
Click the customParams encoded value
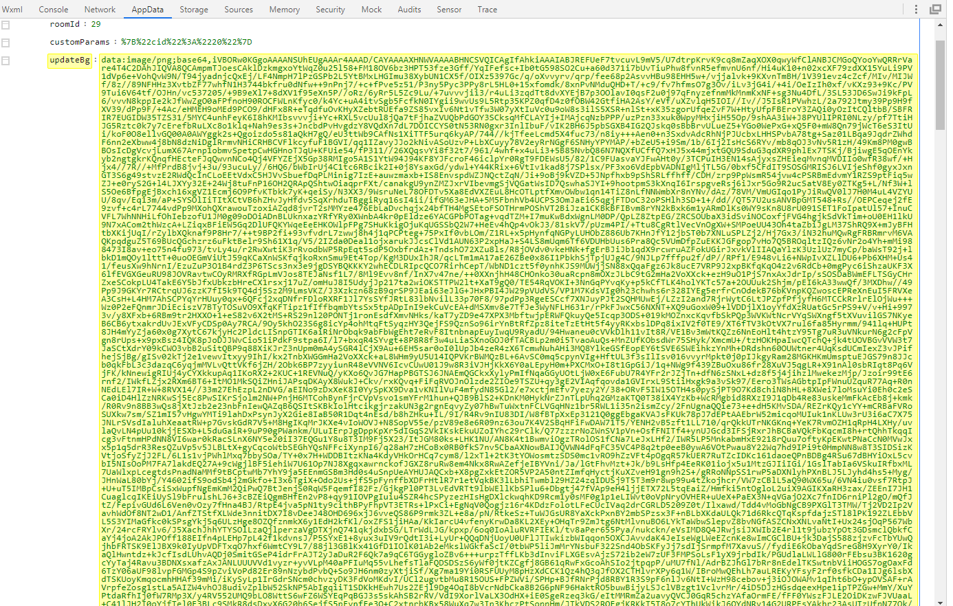click(186, 42)
